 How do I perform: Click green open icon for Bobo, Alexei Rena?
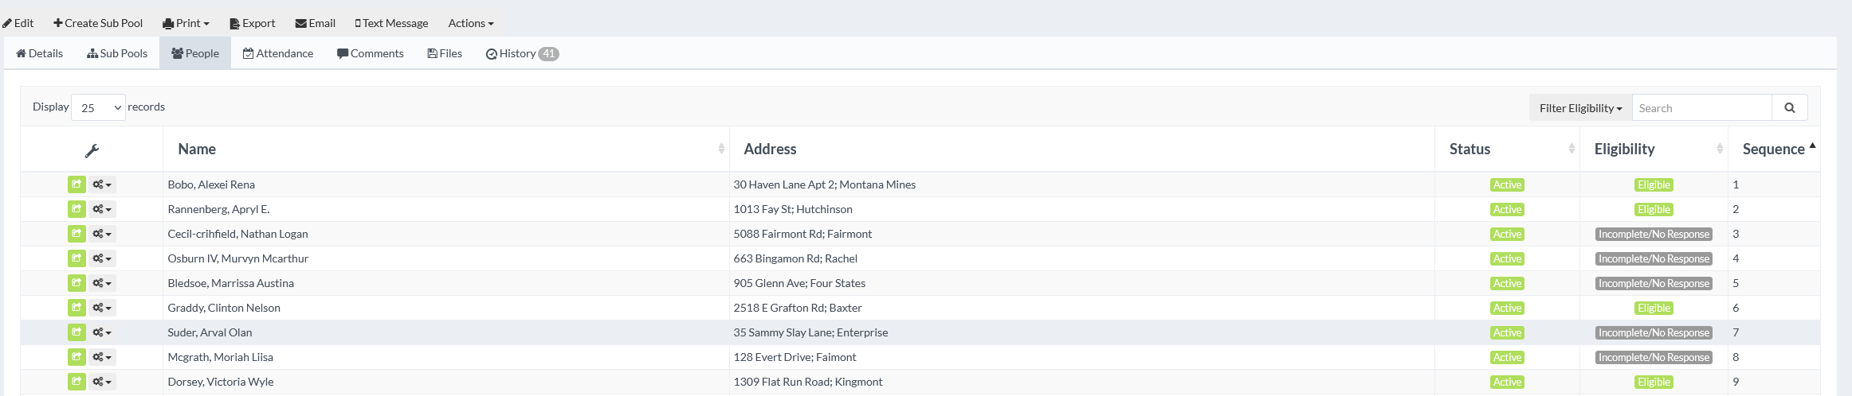(77, 184)
